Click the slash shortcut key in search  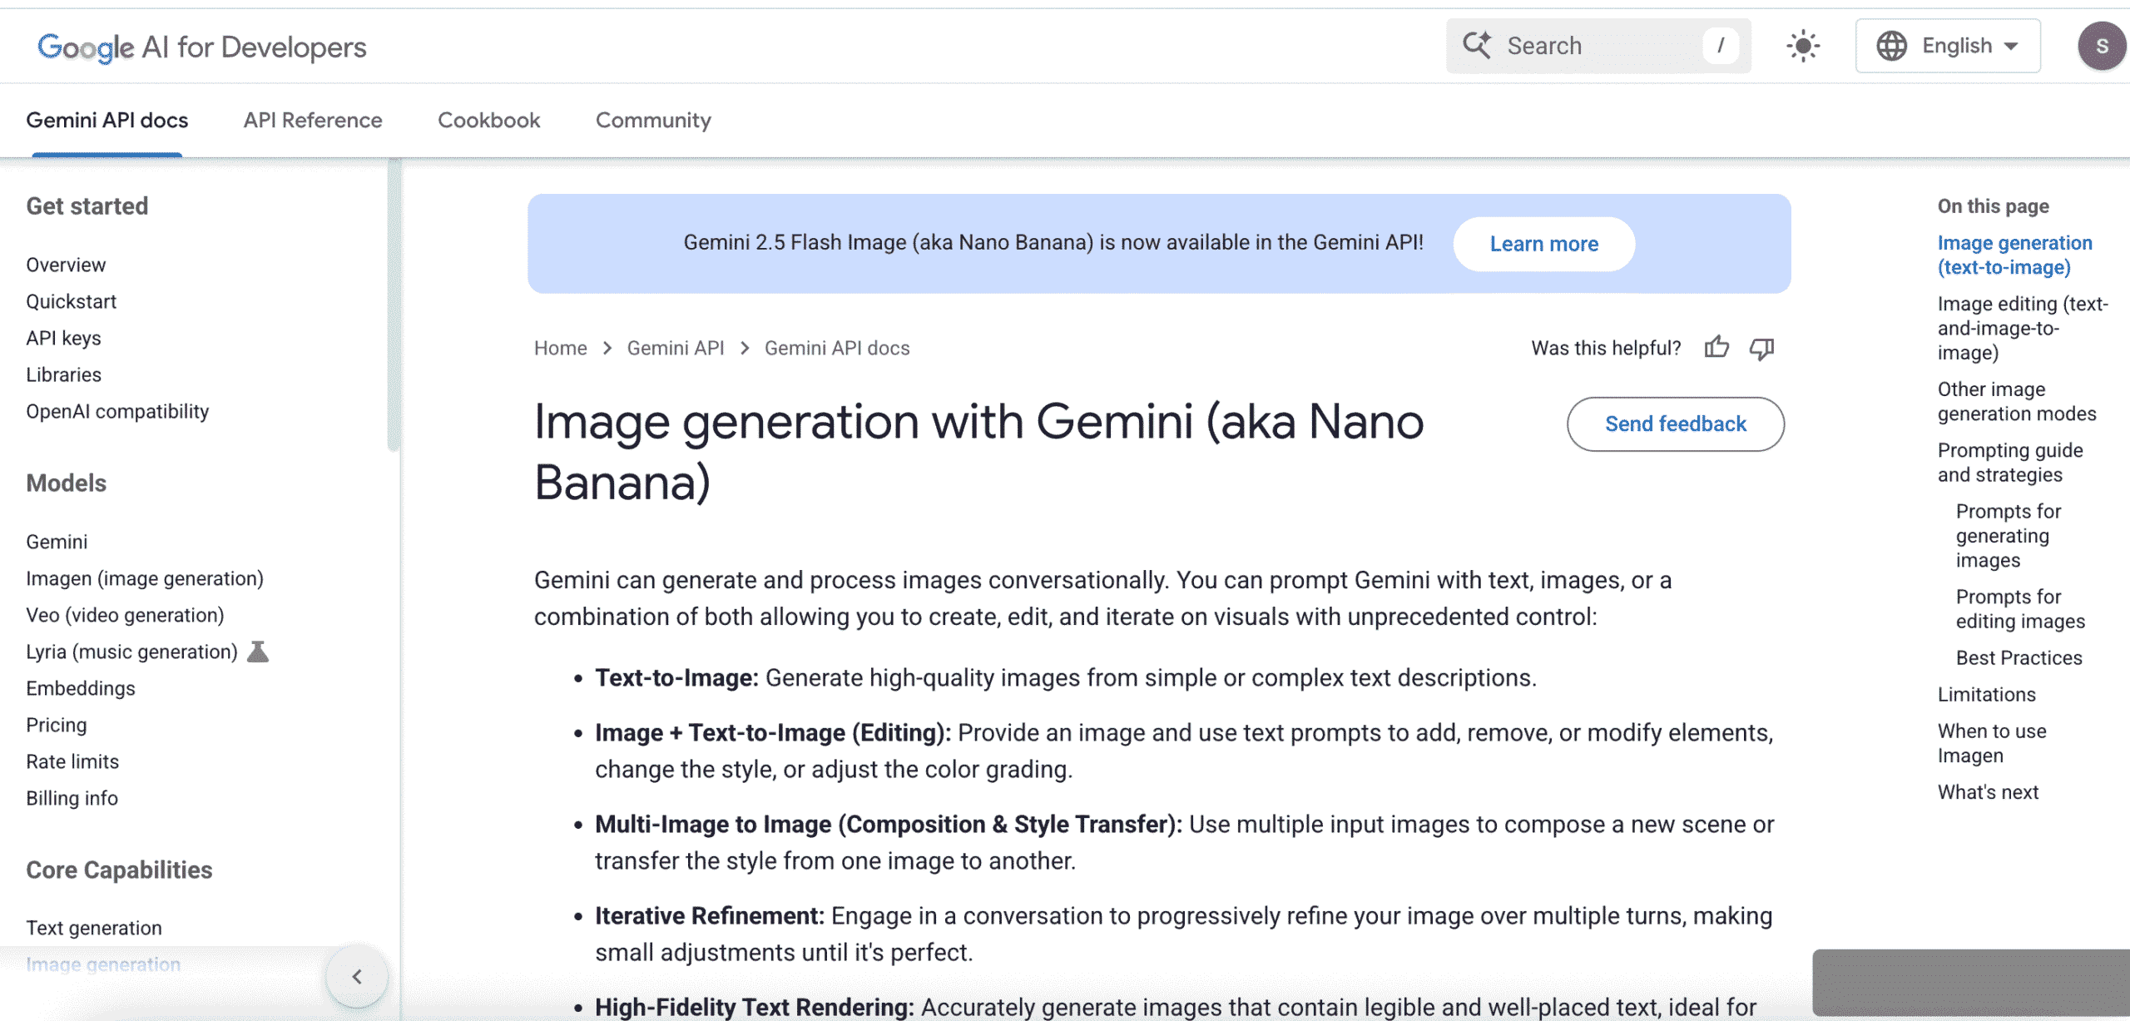coord(1720,46)
